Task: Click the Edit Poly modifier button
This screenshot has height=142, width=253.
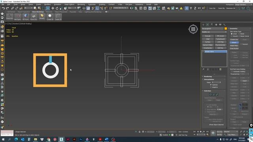Action: pos(221,48)
